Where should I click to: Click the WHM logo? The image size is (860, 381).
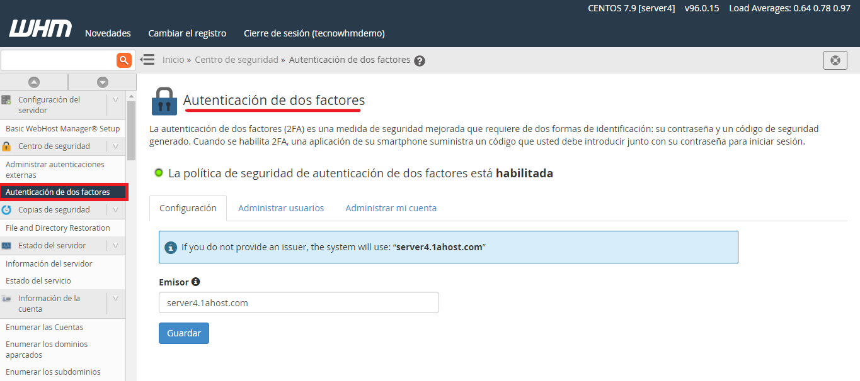coord(40,30)
